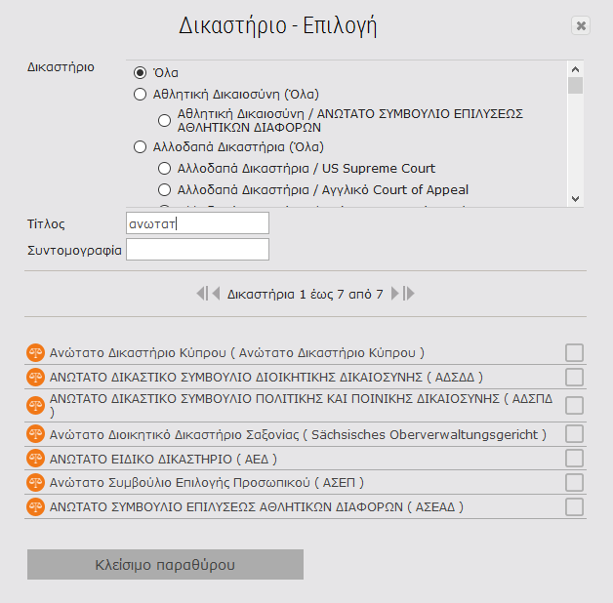Go to the previous results page

click(x=216, y=293)
